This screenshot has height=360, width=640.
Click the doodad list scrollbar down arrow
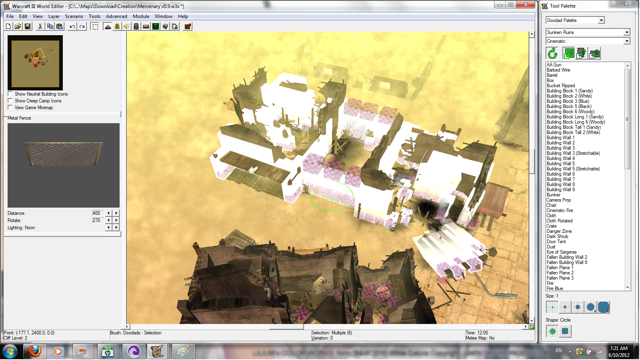[628, 288]
